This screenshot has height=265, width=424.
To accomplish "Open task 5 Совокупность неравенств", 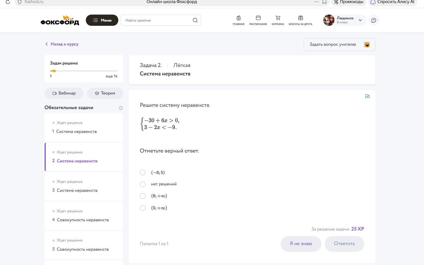I will click(x=84, y=245).
